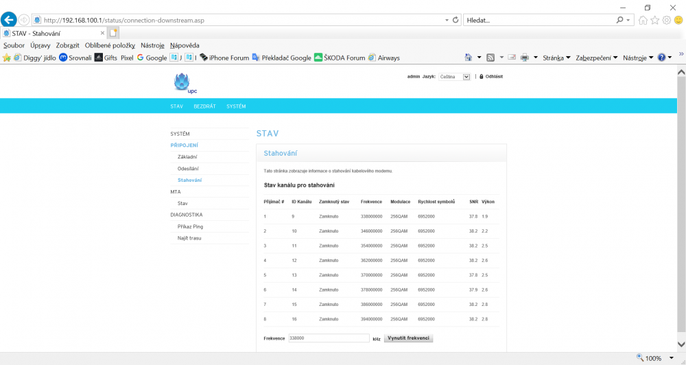Switch to the BEZDRÁT navigation tab
The height and width of the screenshot is (365, 686).
click(204, 106)
